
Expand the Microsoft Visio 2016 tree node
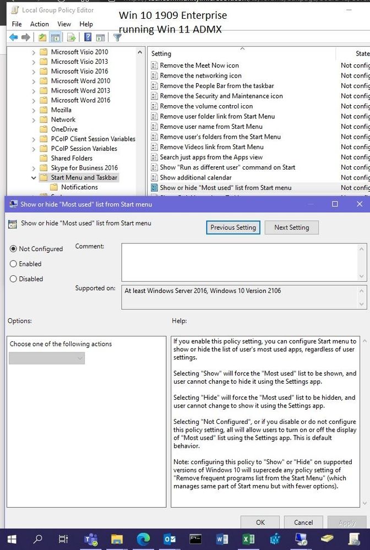34,72
